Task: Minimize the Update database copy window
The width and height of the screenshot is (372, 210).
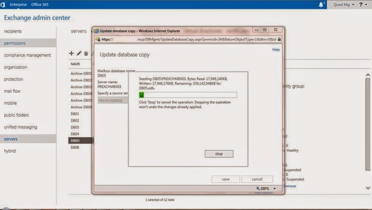Action: click(257, 30)
